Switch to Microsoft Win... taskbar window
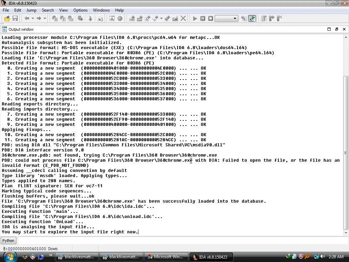The height and width of the screenshot is (262, 349). [x=166, y=257]
